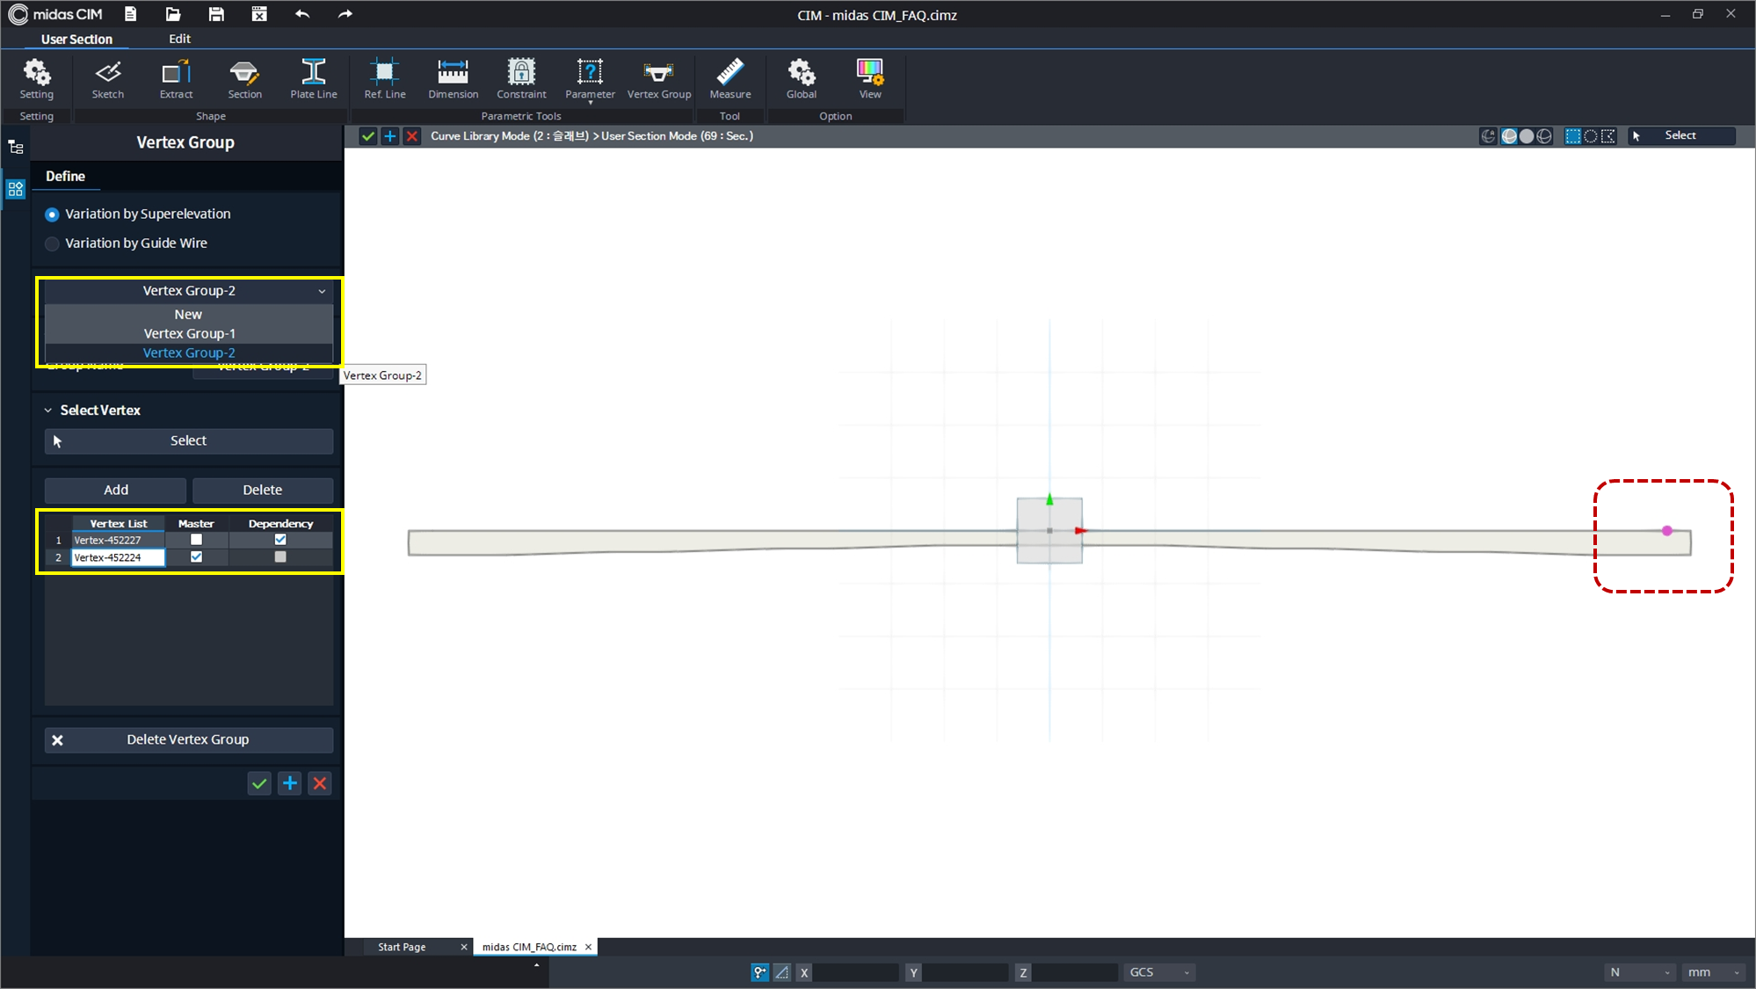Open the Sketch tool
The height and width of the screenshot is (989, 1756).
coord(108,78)
